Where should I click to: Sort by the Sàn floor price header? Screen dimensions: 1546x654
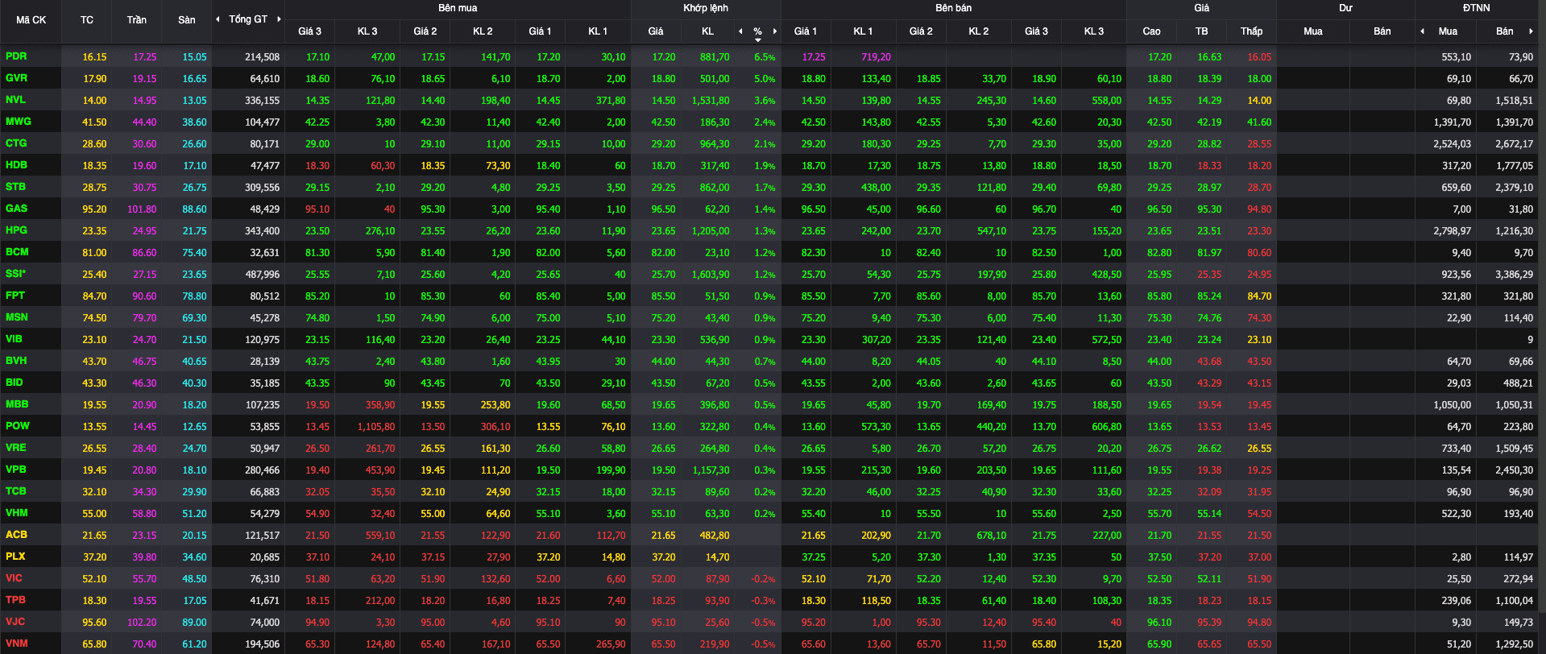(187, 20)
